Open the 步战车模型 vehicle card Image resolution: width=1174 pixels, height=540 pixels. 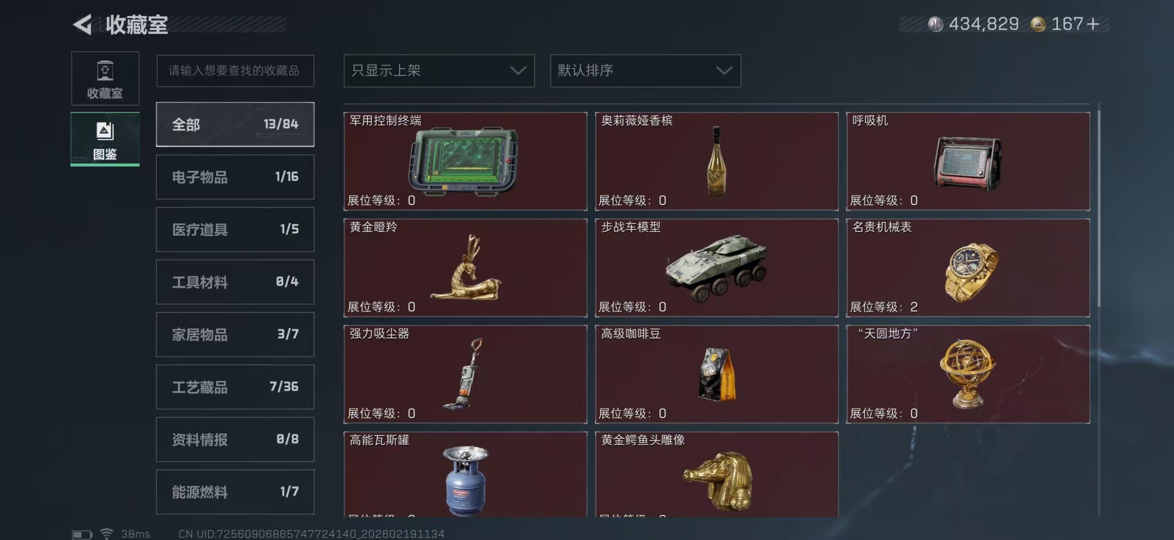coord(716,268)
